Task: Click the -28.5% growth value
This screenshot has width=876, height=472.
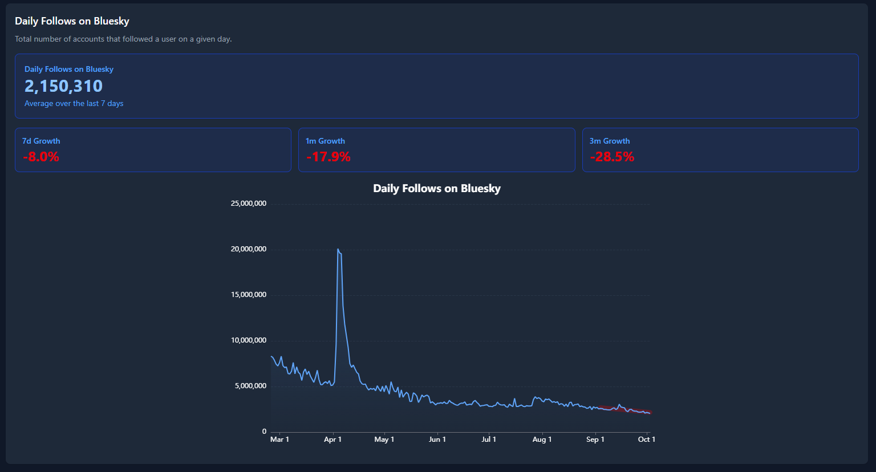Action: [x=612, y=157]
